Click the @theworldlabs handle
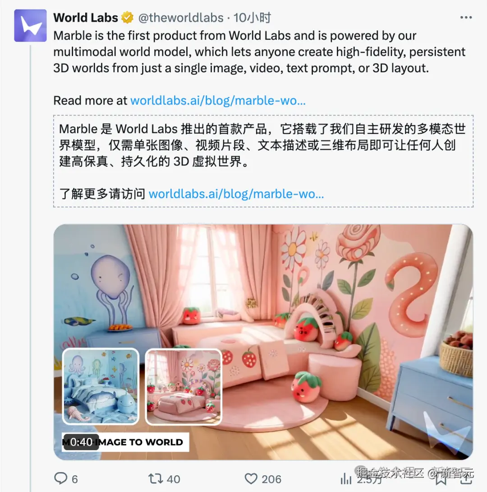Screen dimensions: 487x492 pos(181,18)
